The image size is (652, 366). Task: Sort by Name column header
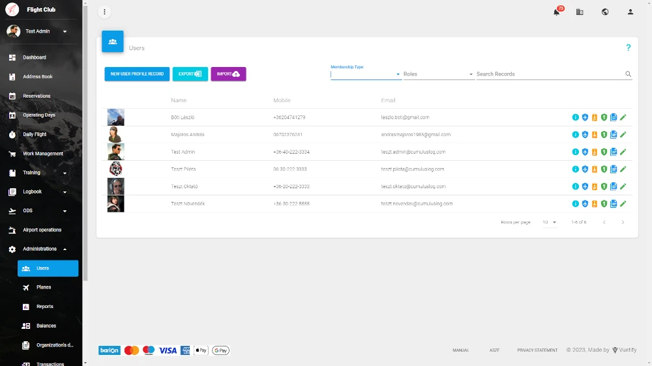point(179,100)
